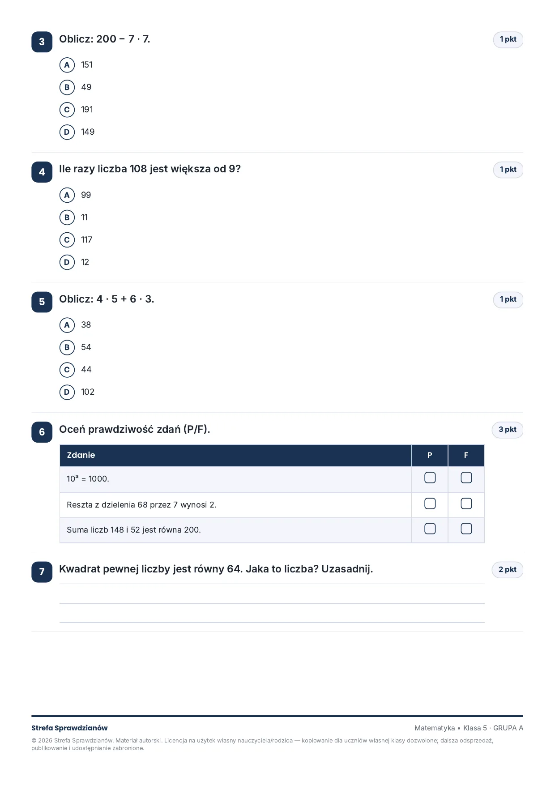Screen dimensions: 555x785
Task: Click the question 6 number badge
Action: point(42,432)
